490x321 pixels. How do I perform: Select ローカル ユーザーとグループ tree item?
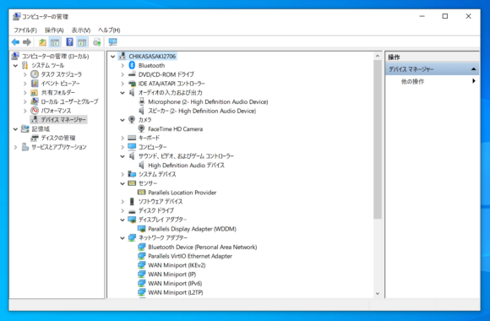coord(69,101)
